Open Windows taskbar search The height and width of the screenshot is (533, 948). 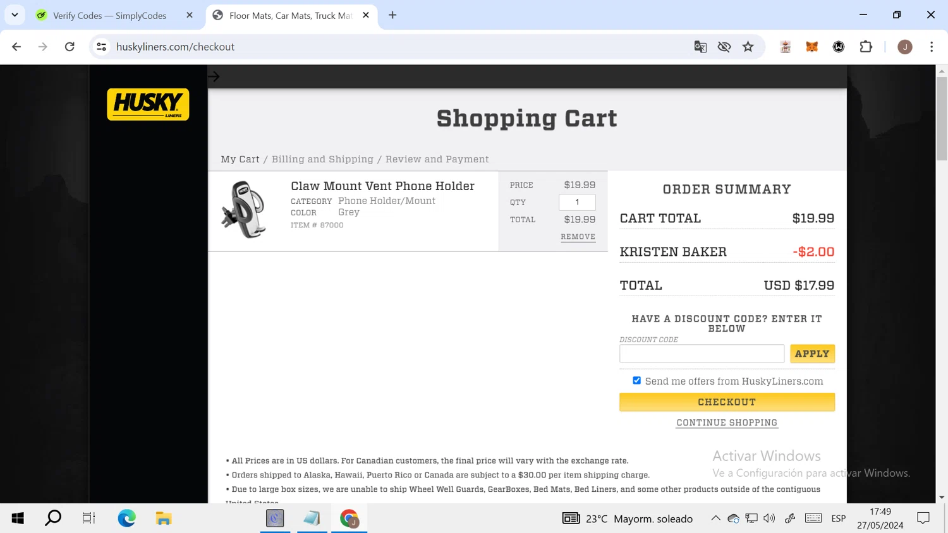(x=53, y=518)
